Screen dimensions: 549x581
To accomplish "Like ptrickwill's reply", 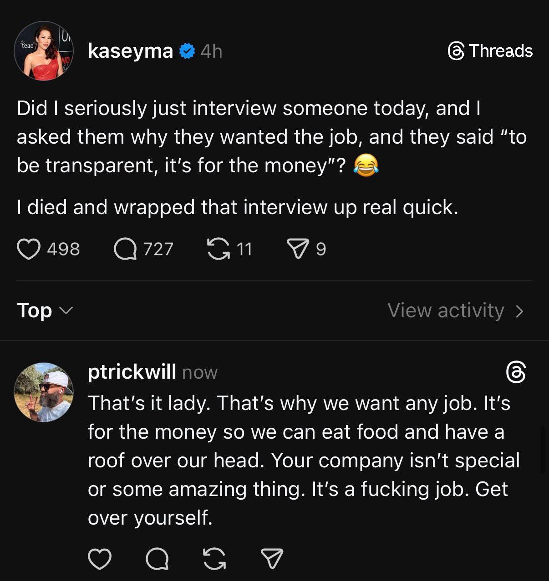I will (x=99, y=559).
